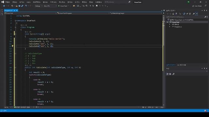The image size is (209, 117).
Task: Click the Live Share icon
Action: click(193, 6)
